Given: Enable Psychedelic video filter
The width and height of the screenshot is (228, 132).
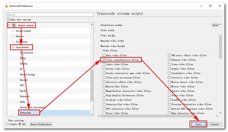Looking at the screenshot, I should click(169, 73).
